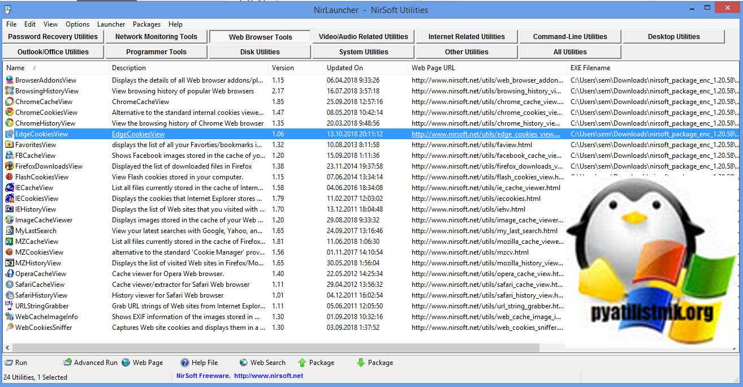This screenshot has width=743, height=387.
Task: Open the EdgeCookiesView web page URL link
Action: point(486,134)
